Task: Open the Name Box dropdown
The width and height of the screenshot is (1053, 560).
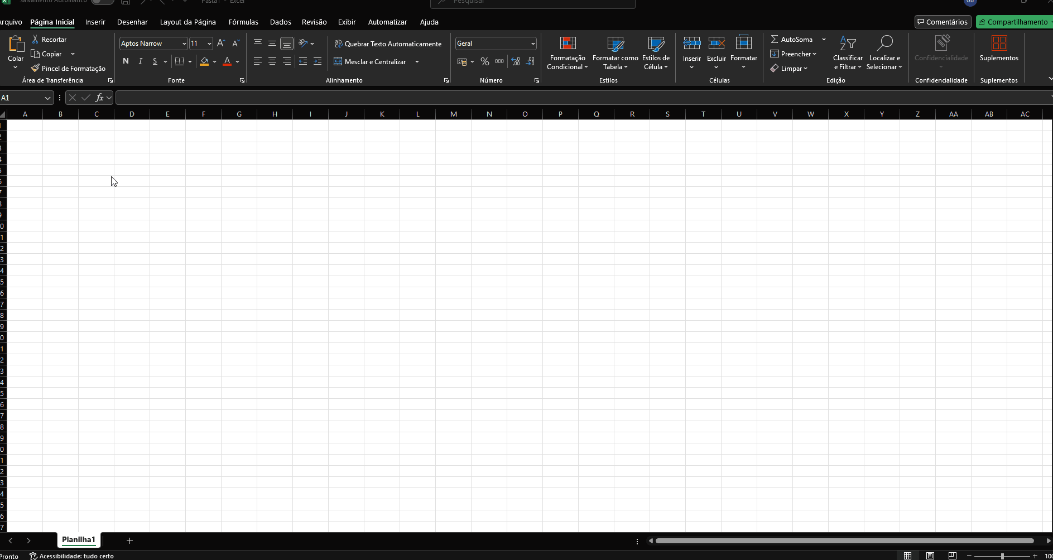Action: point(47,98)
